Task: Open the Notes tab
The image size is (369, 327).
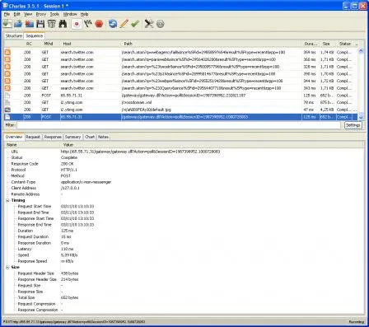Action: pos(103,137)
